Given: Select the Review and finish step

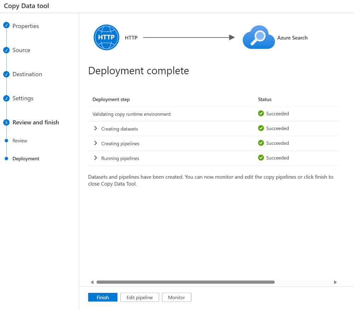Looking at the screenshot, I should [x=36, y=123].
